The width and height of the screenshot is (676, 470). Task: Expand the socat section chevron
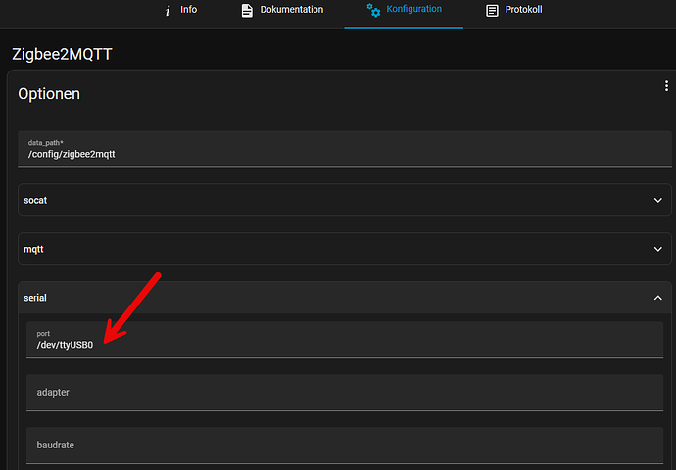(658, 200)
